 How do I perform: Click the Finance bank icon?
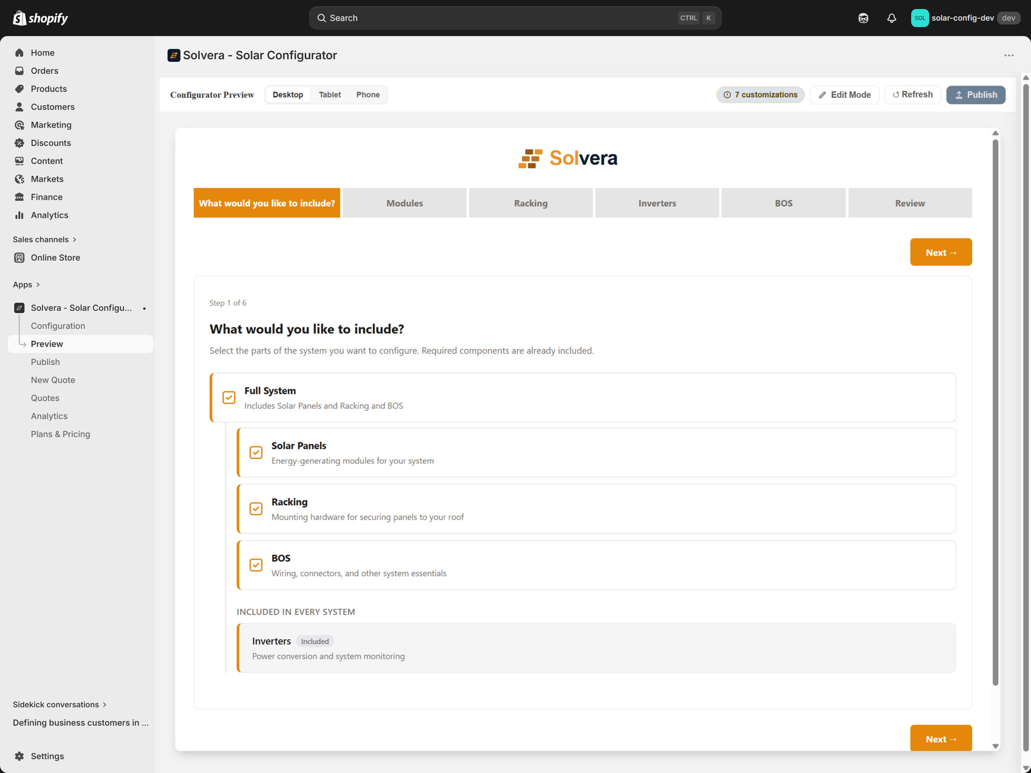point(19,197)
